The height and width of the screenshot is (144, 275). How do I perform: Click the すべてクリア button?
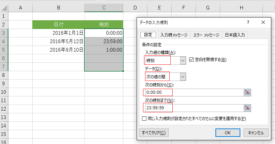click(x=153, y=133)
